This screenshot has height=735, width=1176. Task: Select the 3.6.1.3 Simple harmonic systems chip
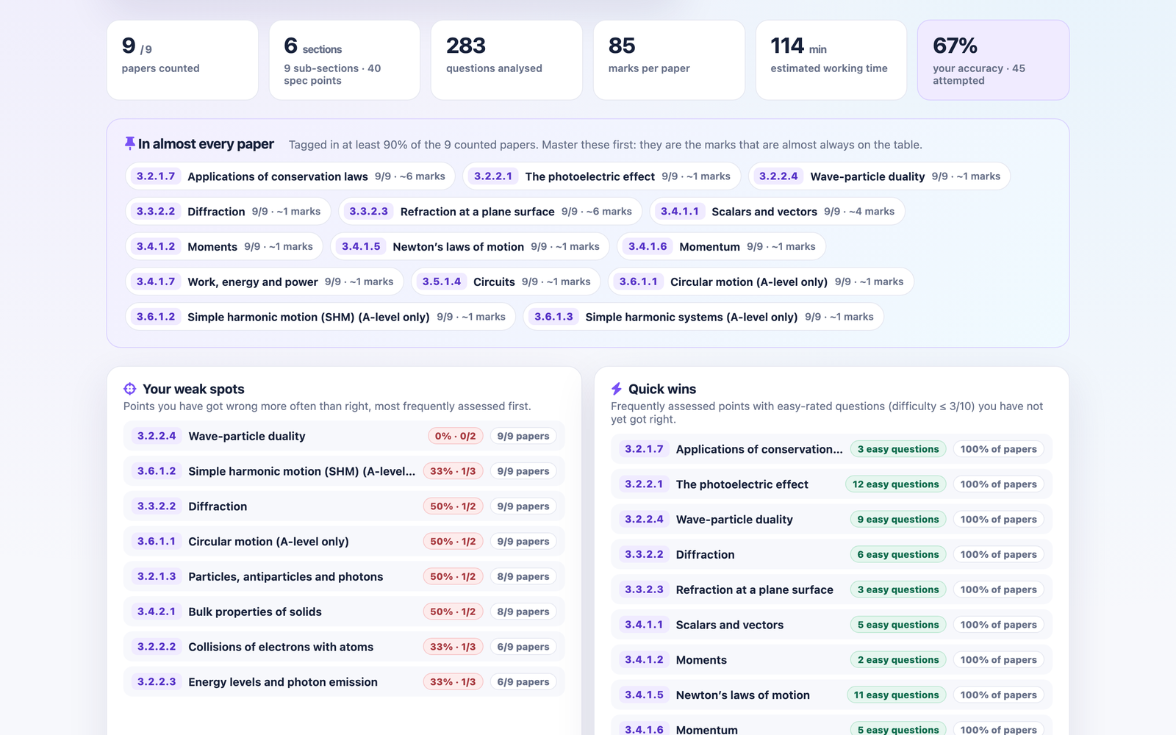tap(703, 318)
